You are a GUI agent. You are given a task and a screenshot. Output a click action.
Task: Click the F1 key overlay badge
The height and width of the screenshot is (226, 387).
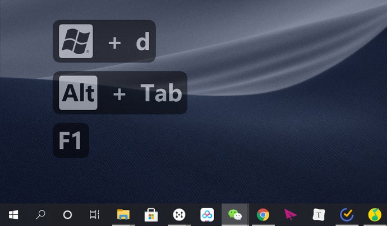coord(71,140)
